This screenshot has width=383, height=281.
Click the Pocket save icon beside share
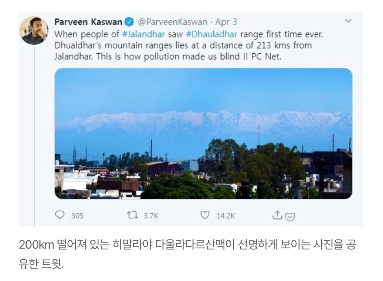[x=290, y=216]
